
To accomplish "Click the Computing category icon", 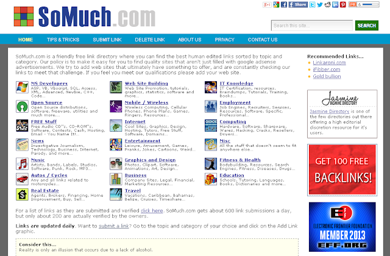I will (x=211, y=126).
